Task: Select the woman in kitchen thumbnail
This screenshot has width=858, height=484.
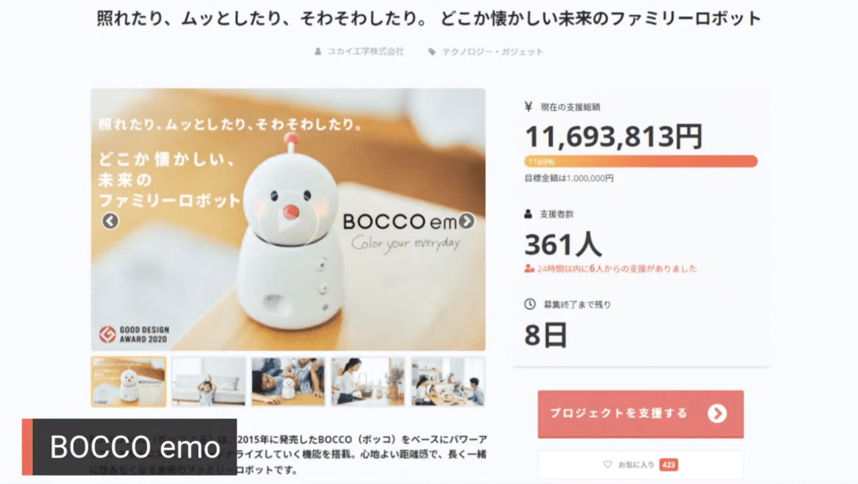Action: coord(368,381)
